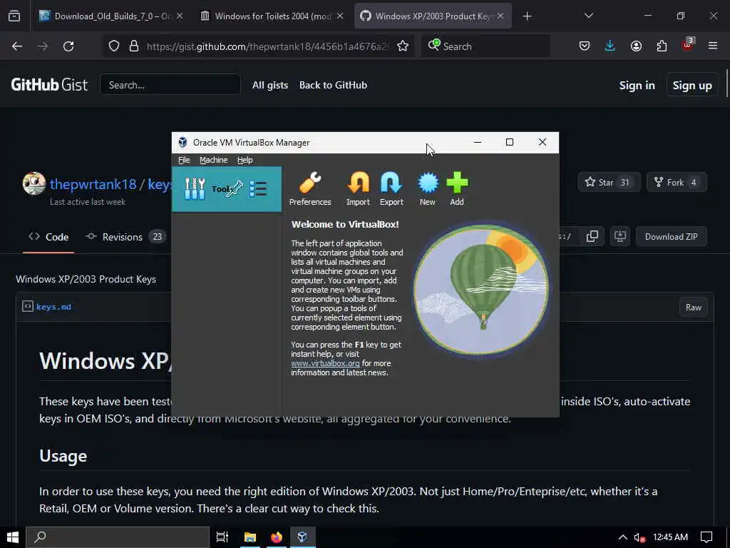The height and width of the screenshot is (548, 730).
Task: Click the VirtualBox taskbar icon
Action: [x=302, y=537]
